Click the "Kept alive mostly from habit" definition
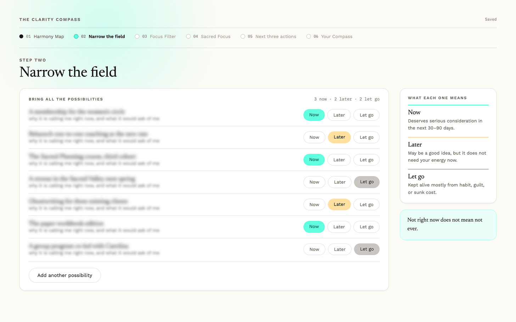The width and height of the screenshot is (516, 322). coord(446,189)
